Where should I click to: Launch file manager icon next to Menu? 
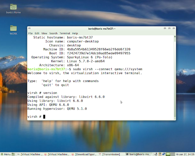[13, 154]
